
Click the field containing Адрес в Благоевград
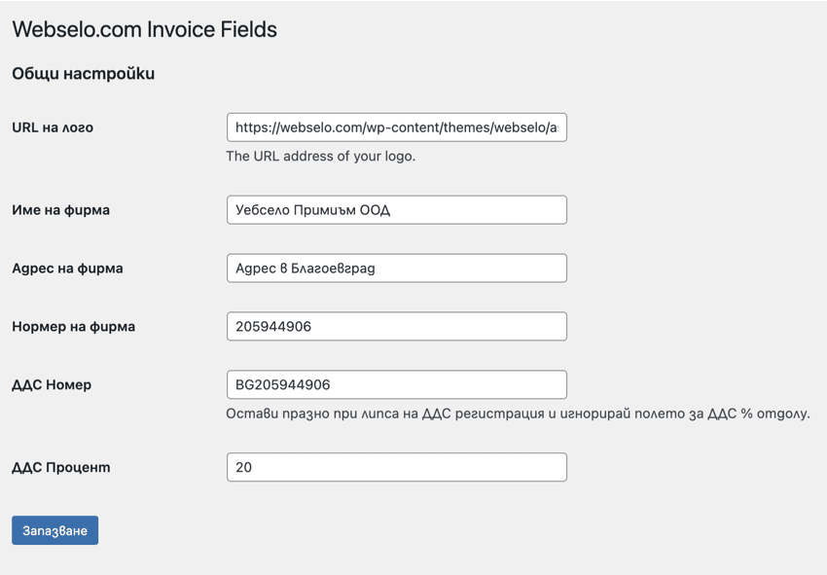[x=396, y=268]
